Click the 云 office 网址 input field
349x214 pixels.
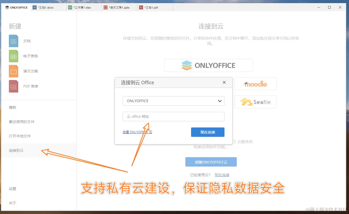pyautogui.click(x=174, y=117)
